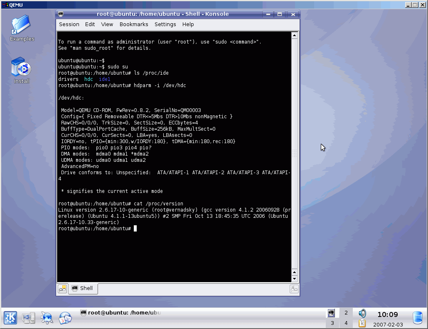Image resolution: width=428 pixels, height=329 pixels.
Task: Open the Session menu
Action: click(69, 24)
